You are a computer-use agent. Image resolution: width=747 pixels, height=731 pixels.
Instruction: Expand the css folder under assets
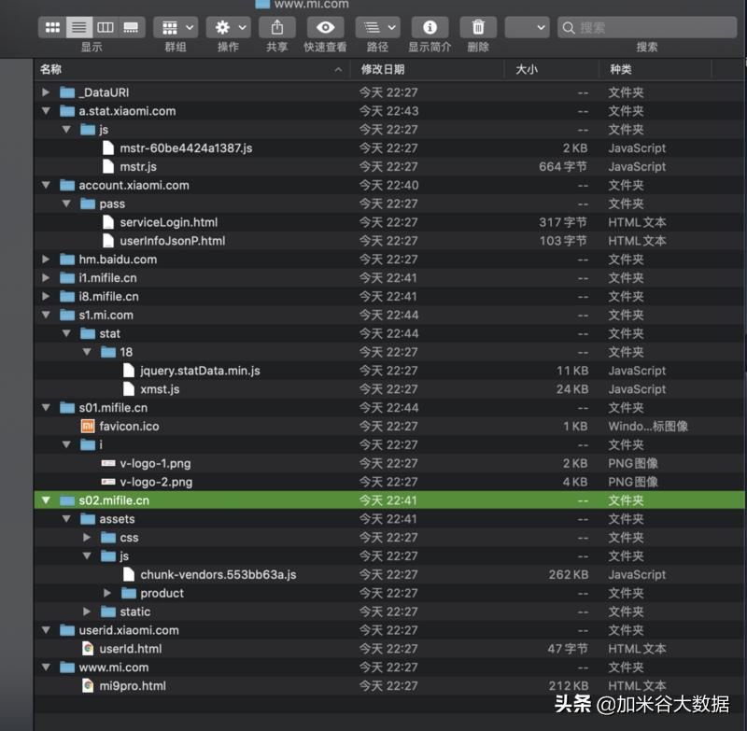pos(87,537)
